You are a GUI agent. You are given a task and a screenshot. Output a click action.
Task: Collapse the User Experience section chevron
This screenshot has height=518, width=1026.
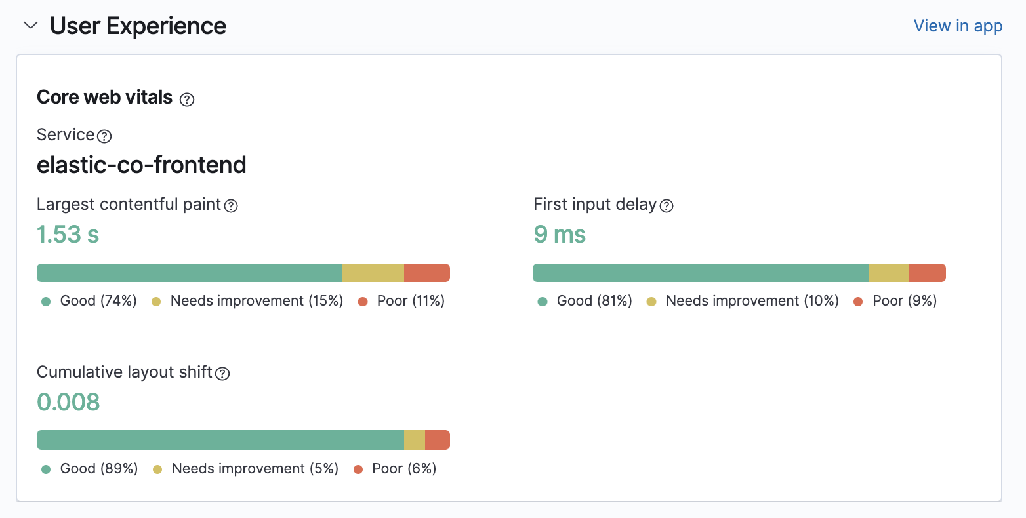point(30,26)
